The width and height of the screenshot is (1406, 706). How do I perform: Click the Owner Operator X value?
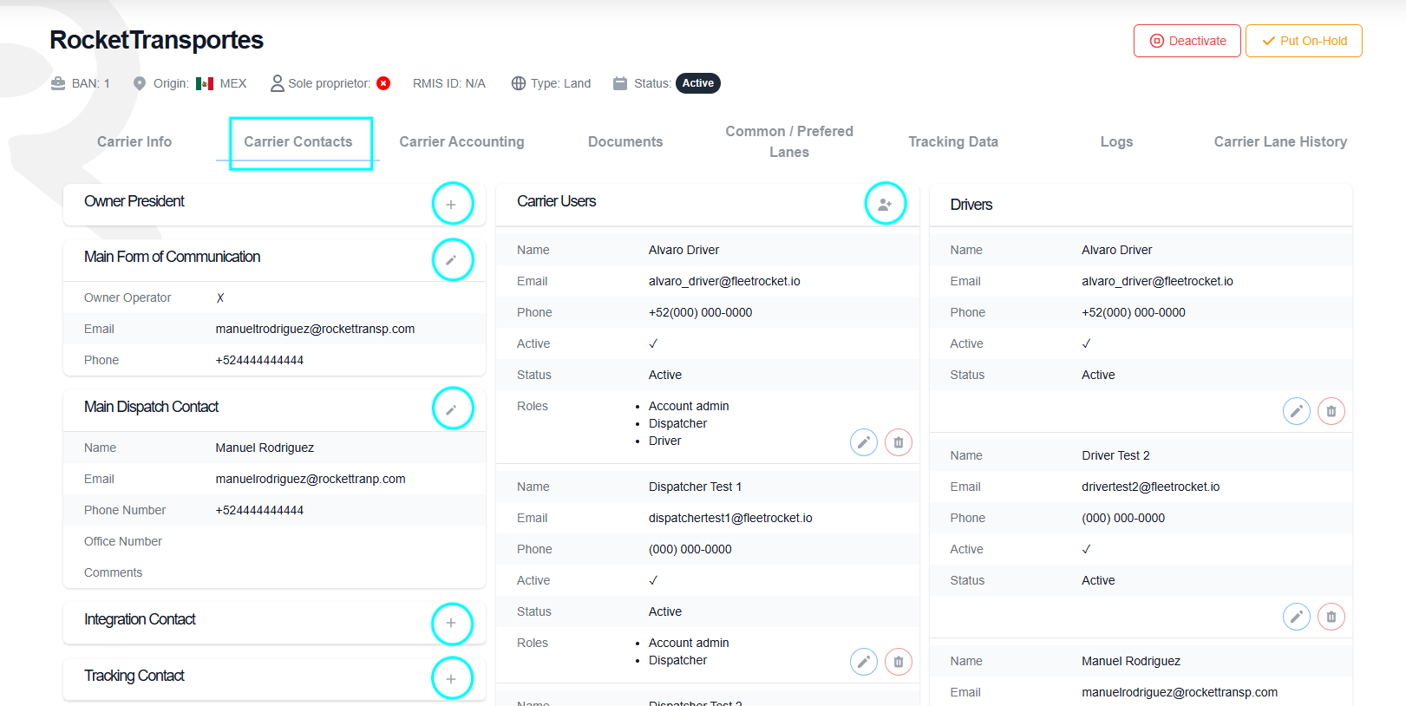click(x=220, y=297)
